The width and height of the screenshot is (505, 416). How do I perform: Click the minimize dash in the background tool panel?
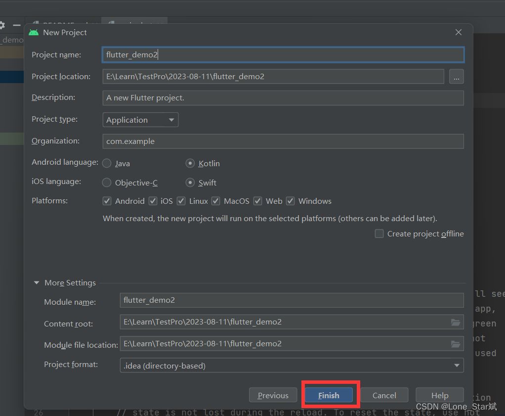coord(16,25)
